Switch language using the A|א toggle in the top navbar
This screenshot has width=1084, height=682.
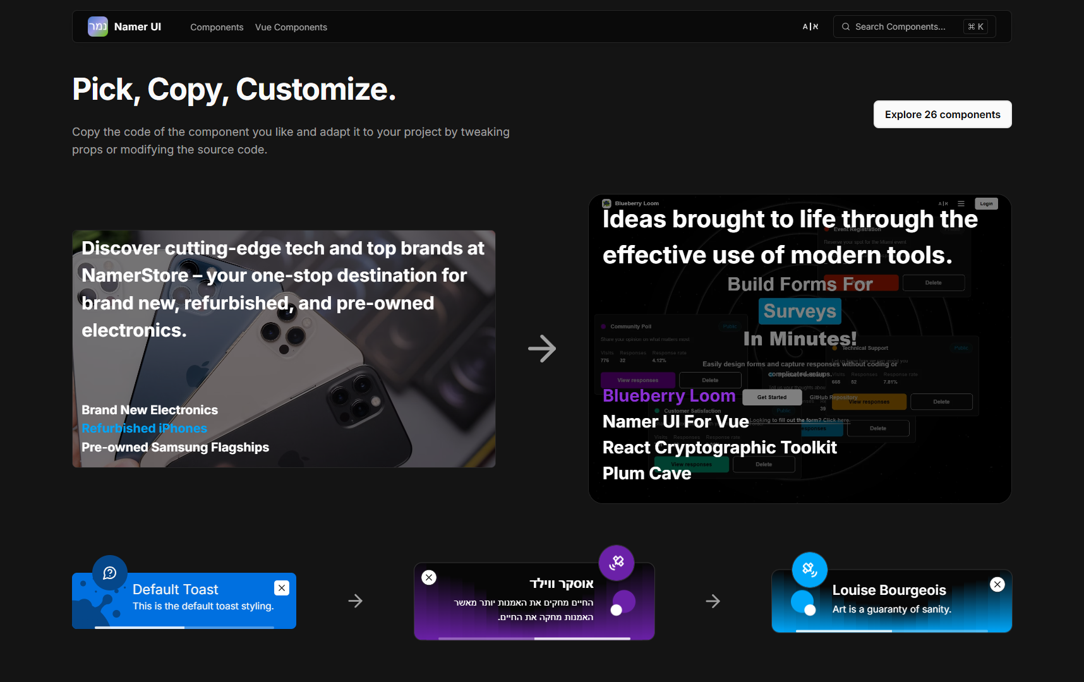click(x=810, y=27)
